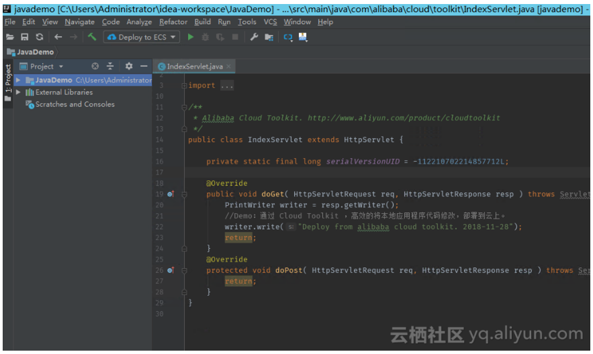Click the Synchronize refresh icon
593x354 pixels.
(x=40, y=37)
